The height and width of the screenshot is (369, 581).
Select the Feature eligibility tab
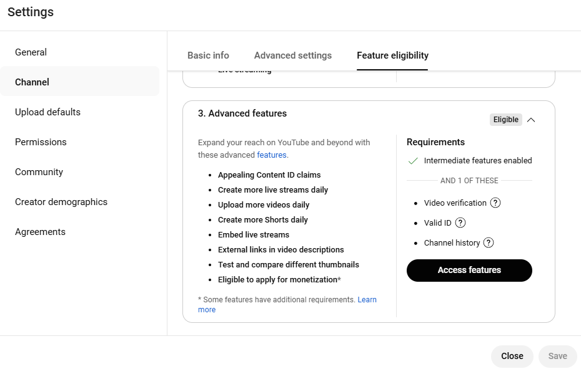[392, 55]
